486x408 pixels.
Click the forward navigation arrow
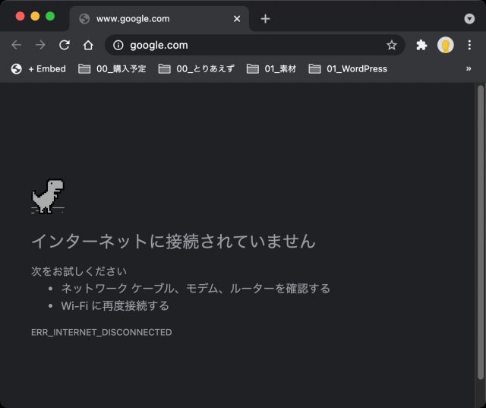40,45
